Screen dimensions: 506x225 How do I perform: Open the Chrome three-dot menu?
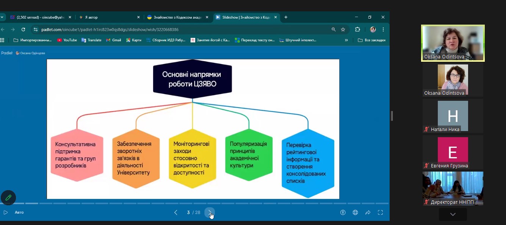(x=383, y=30)
